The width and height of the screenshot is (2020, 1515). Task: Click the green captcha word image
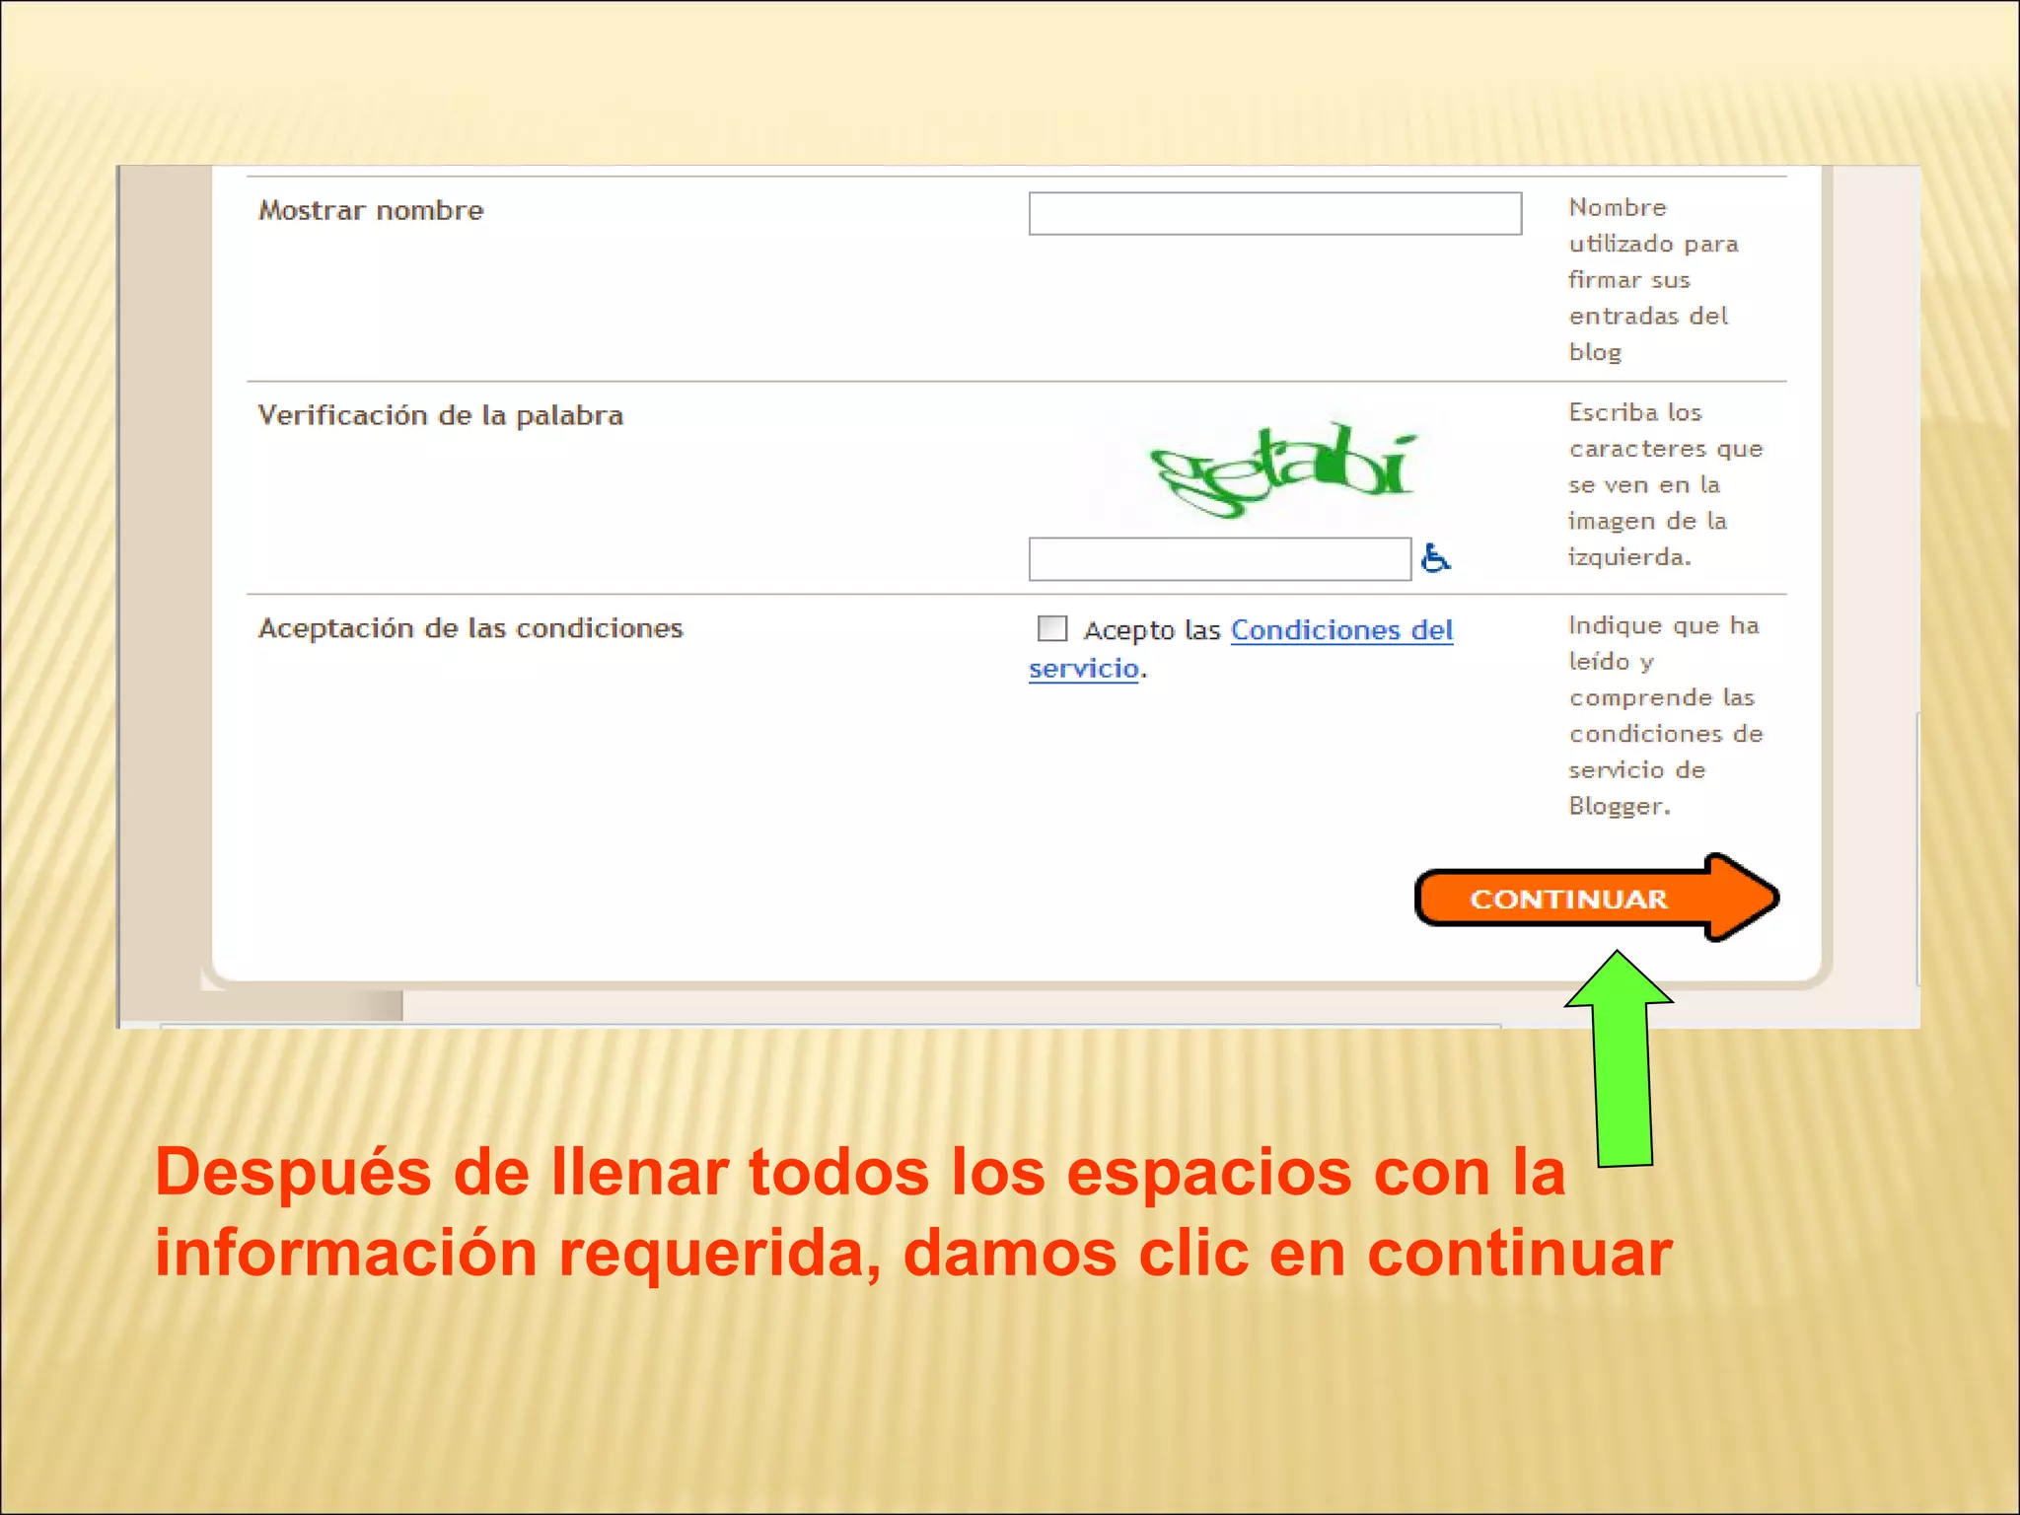click(1283, 470)
